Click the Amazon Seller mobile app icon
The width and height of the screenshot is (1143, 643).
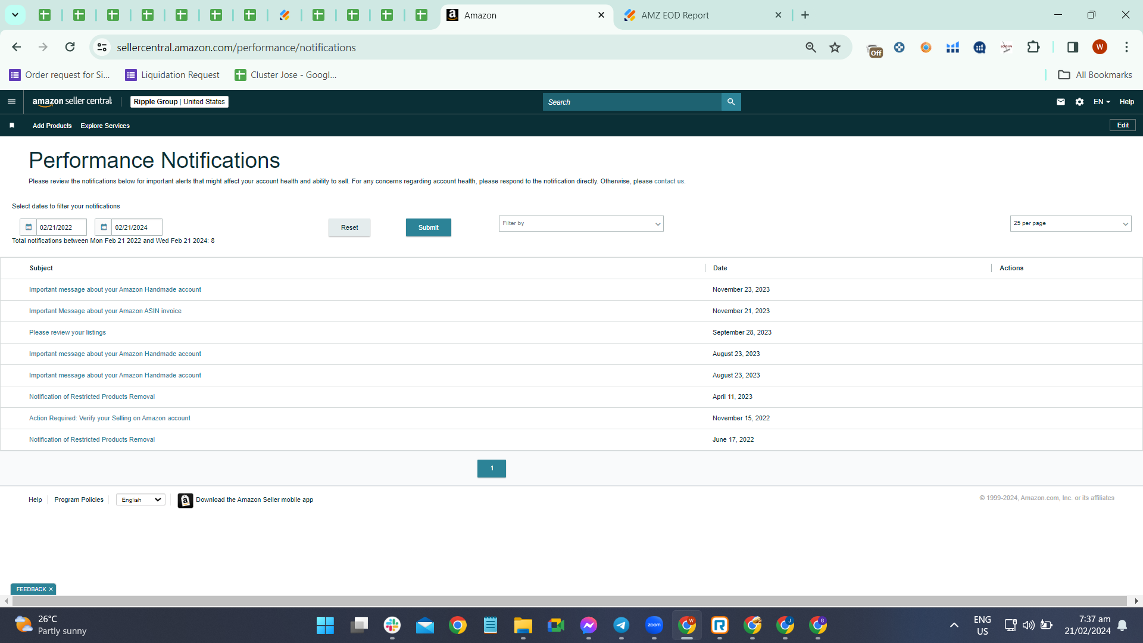click(x=185, y=501)
